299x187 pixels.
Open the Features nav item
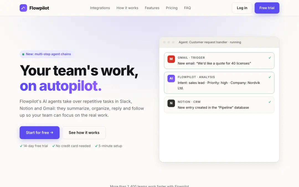(152, 8)
